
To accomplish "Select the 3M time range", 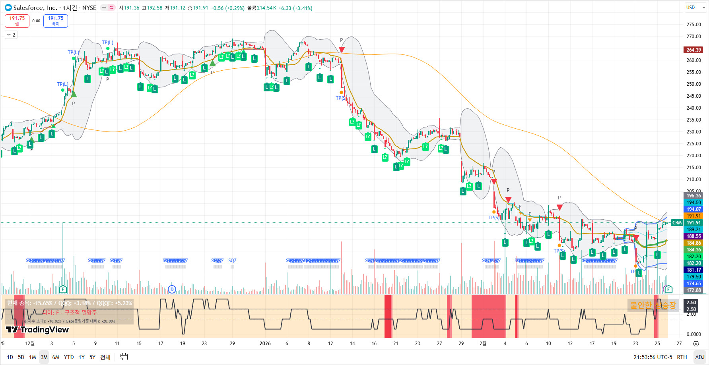I will pyautogui.click(x=44, y=357).
